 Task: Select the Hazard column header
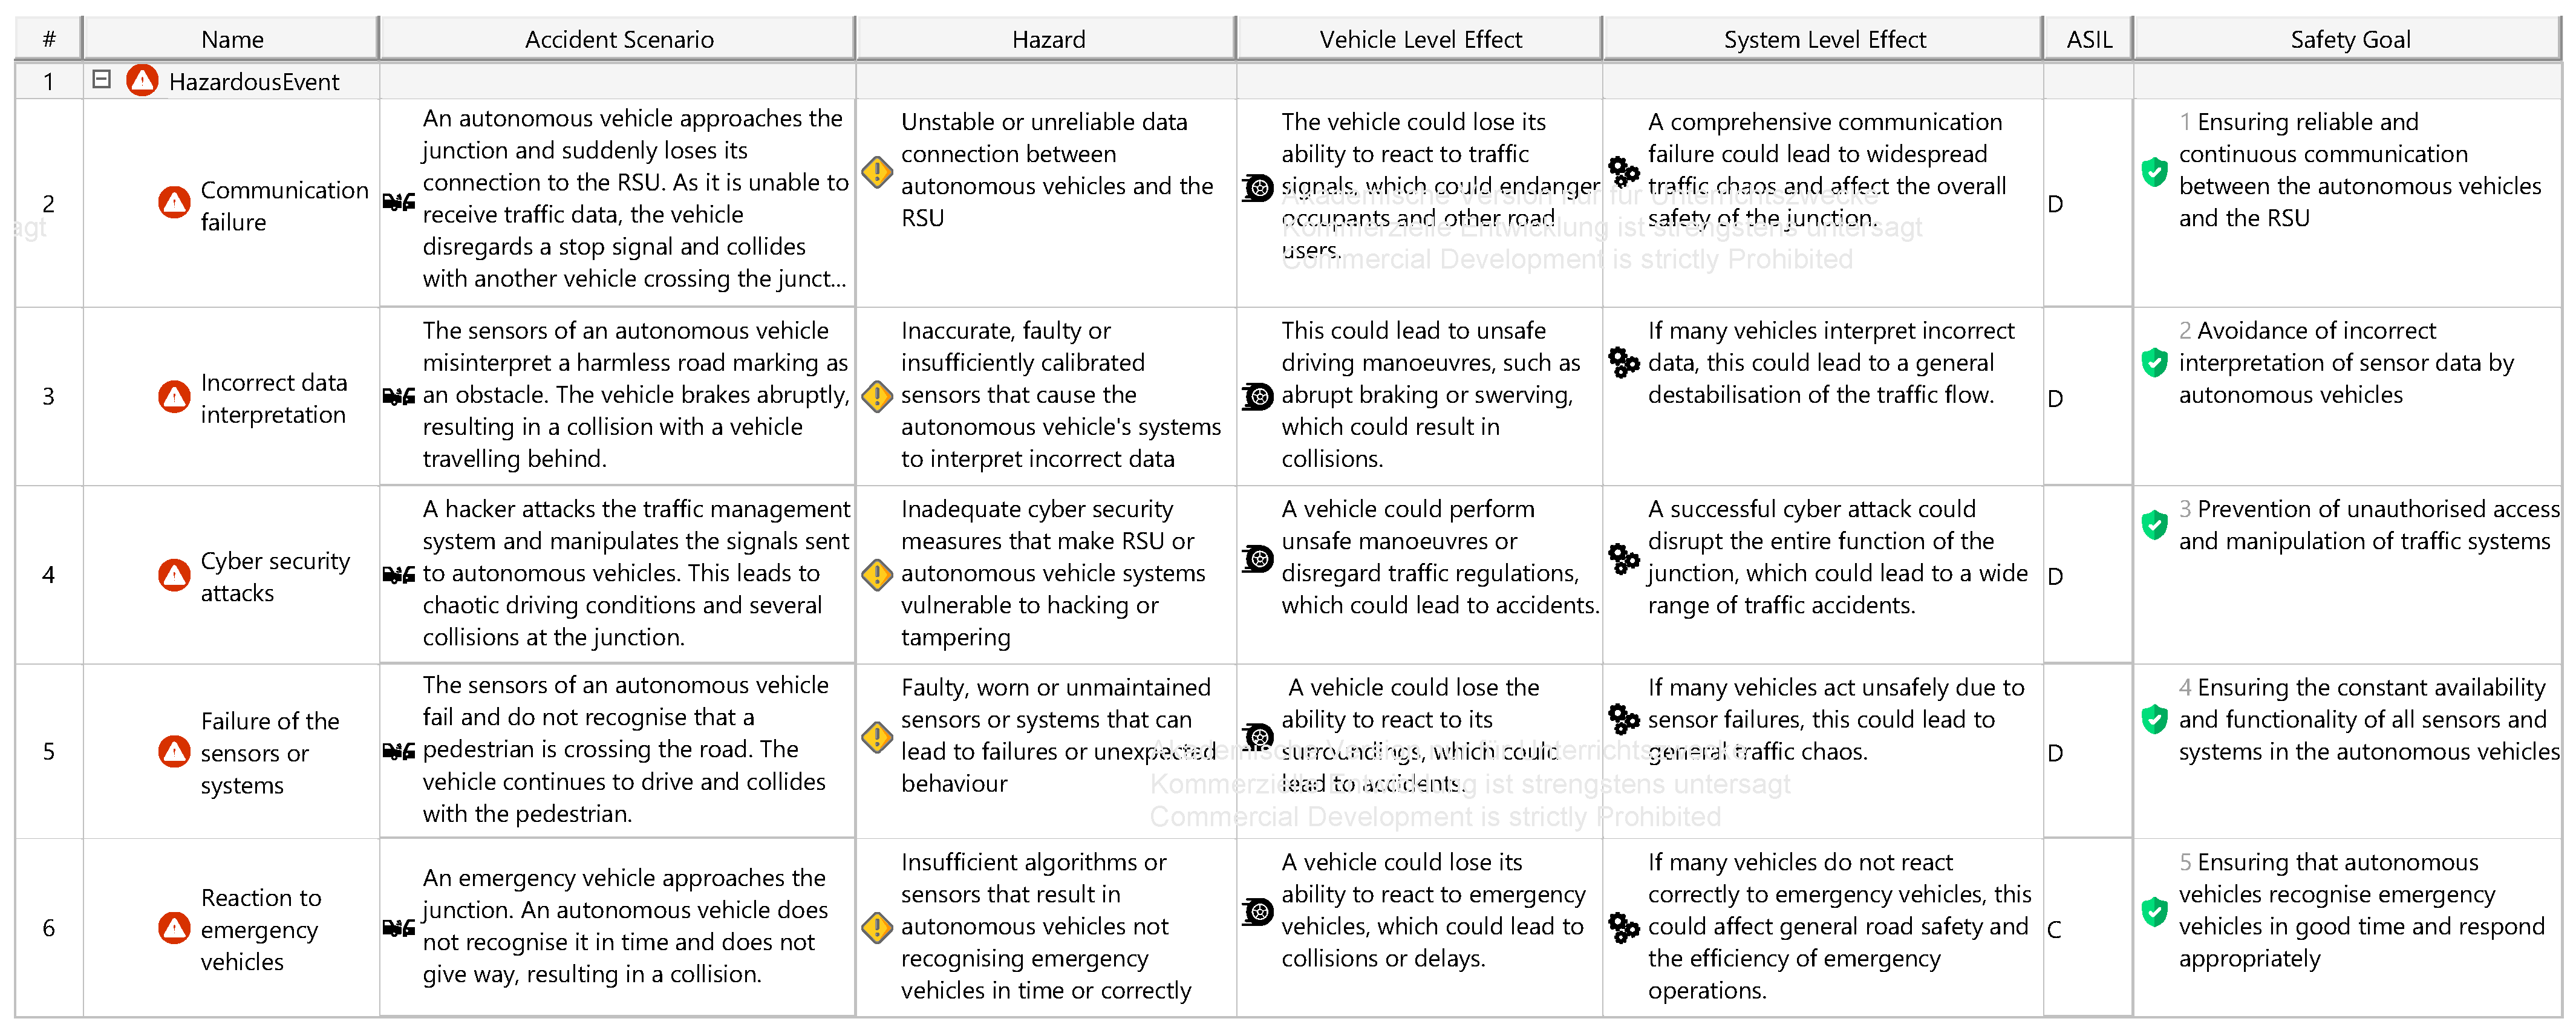coord(1048,39)
